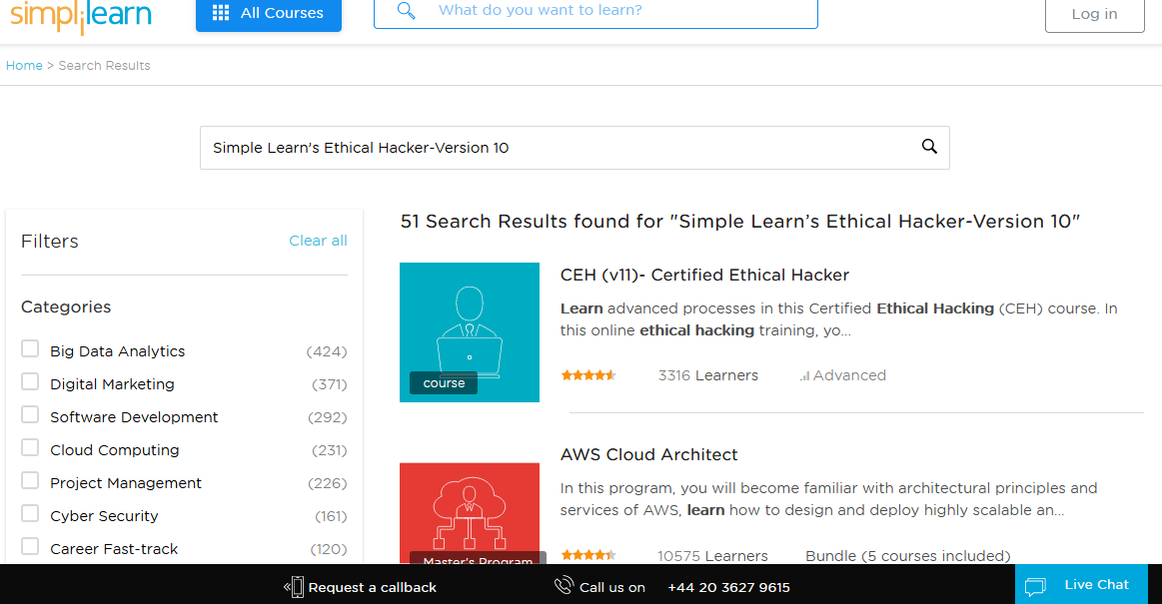The height and width of the screenshot is (604, 1162).
Task: Check the Cloud Computing filter
Action: pos(30,448)
